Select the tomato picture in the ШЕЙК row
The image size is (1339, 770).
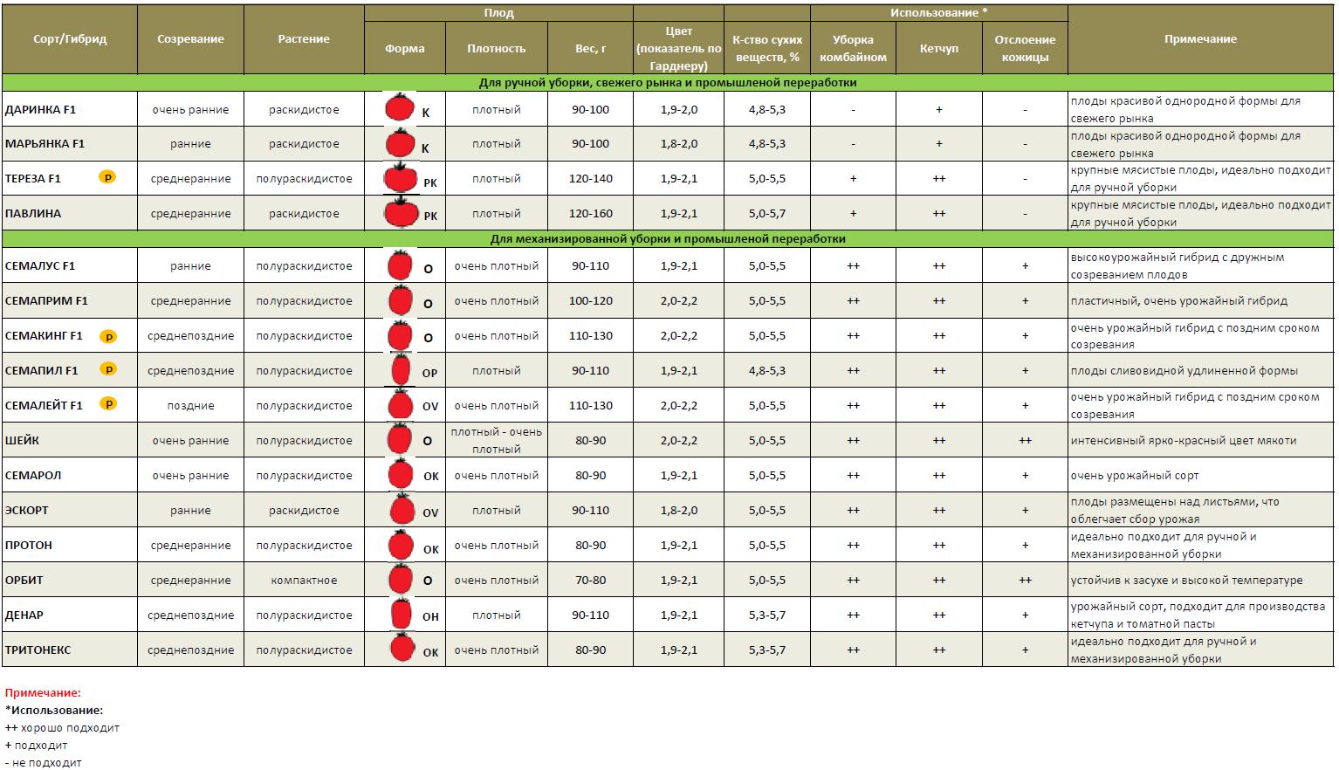(400, 439)
